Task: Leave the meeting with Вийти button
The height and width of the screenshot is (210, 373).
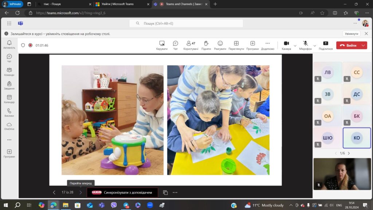Action: coord(348,45)
